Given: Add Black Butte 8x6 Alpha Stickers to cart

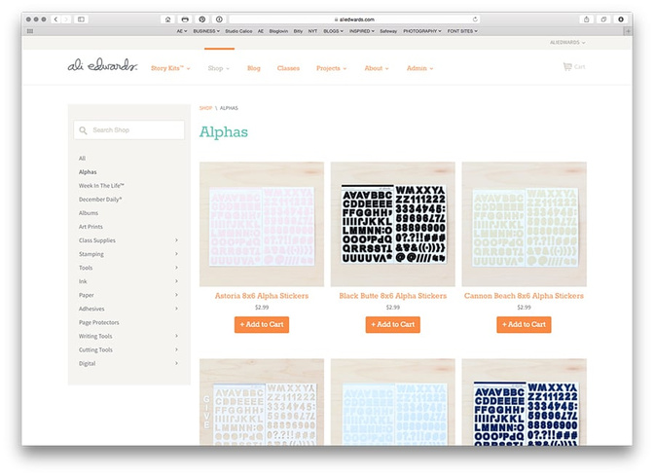Looking at the screenshot, I should pos(393,324).
